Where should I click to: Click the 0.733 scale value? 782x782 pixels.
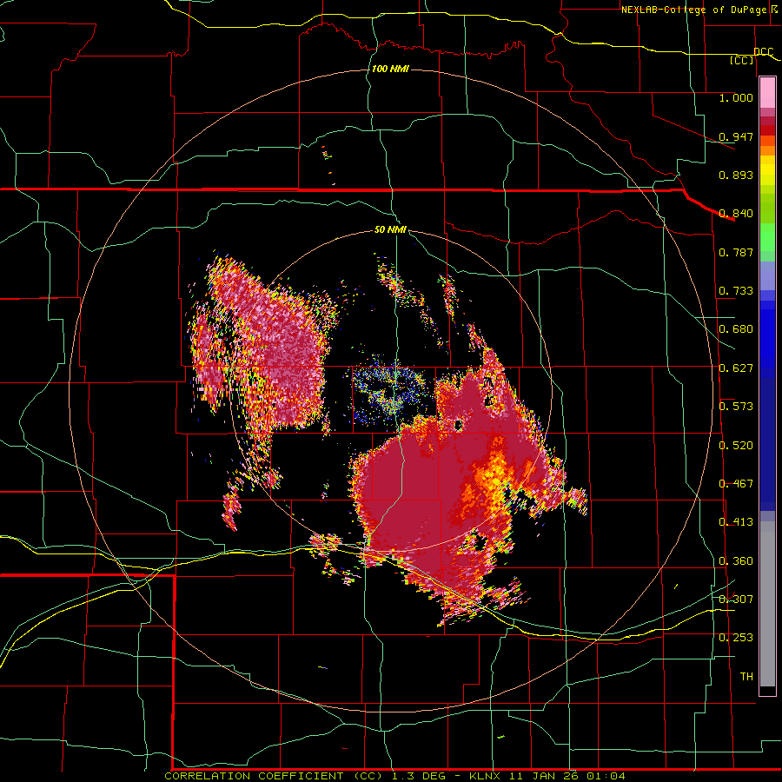point(736,291)
